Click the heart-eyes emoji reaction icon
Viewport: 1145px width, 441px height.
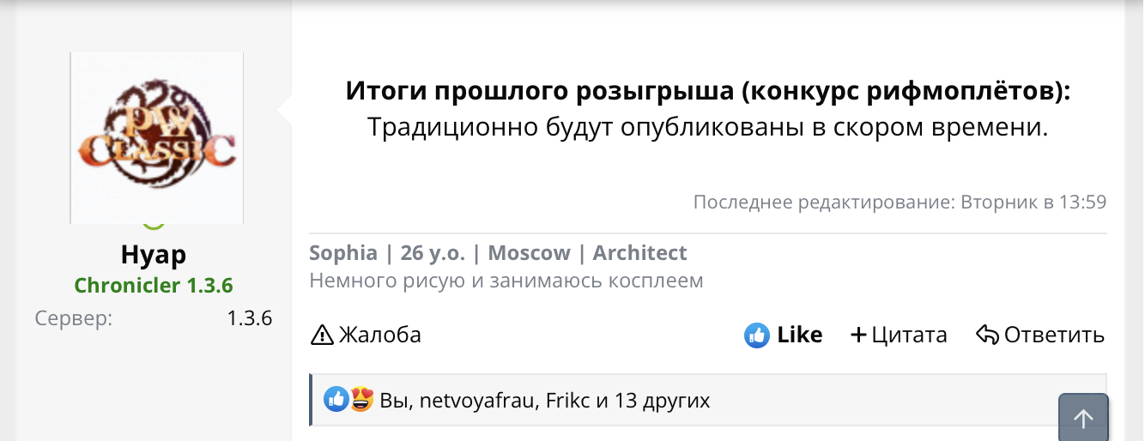[361, 399]
